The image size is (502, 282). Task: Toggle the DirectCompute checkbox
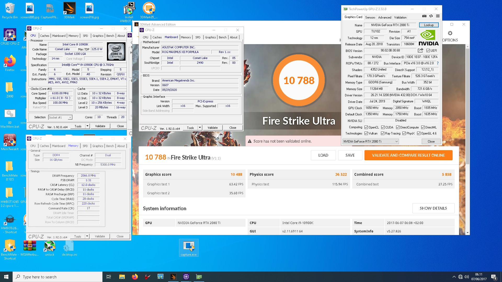point(398,127)
